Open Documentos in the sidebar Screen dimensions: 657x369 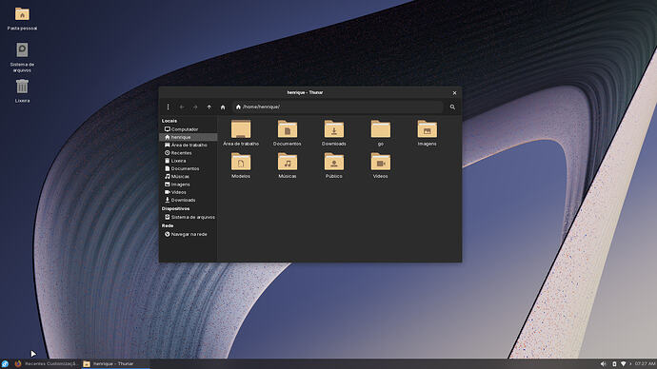click(189, 168)
